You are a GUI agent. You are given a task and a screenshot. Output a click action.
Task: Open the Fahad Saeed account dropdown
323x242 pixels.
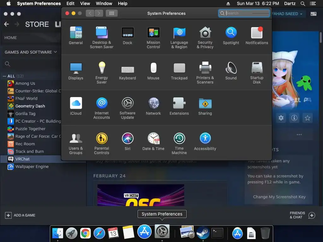[x=287, y=14]
